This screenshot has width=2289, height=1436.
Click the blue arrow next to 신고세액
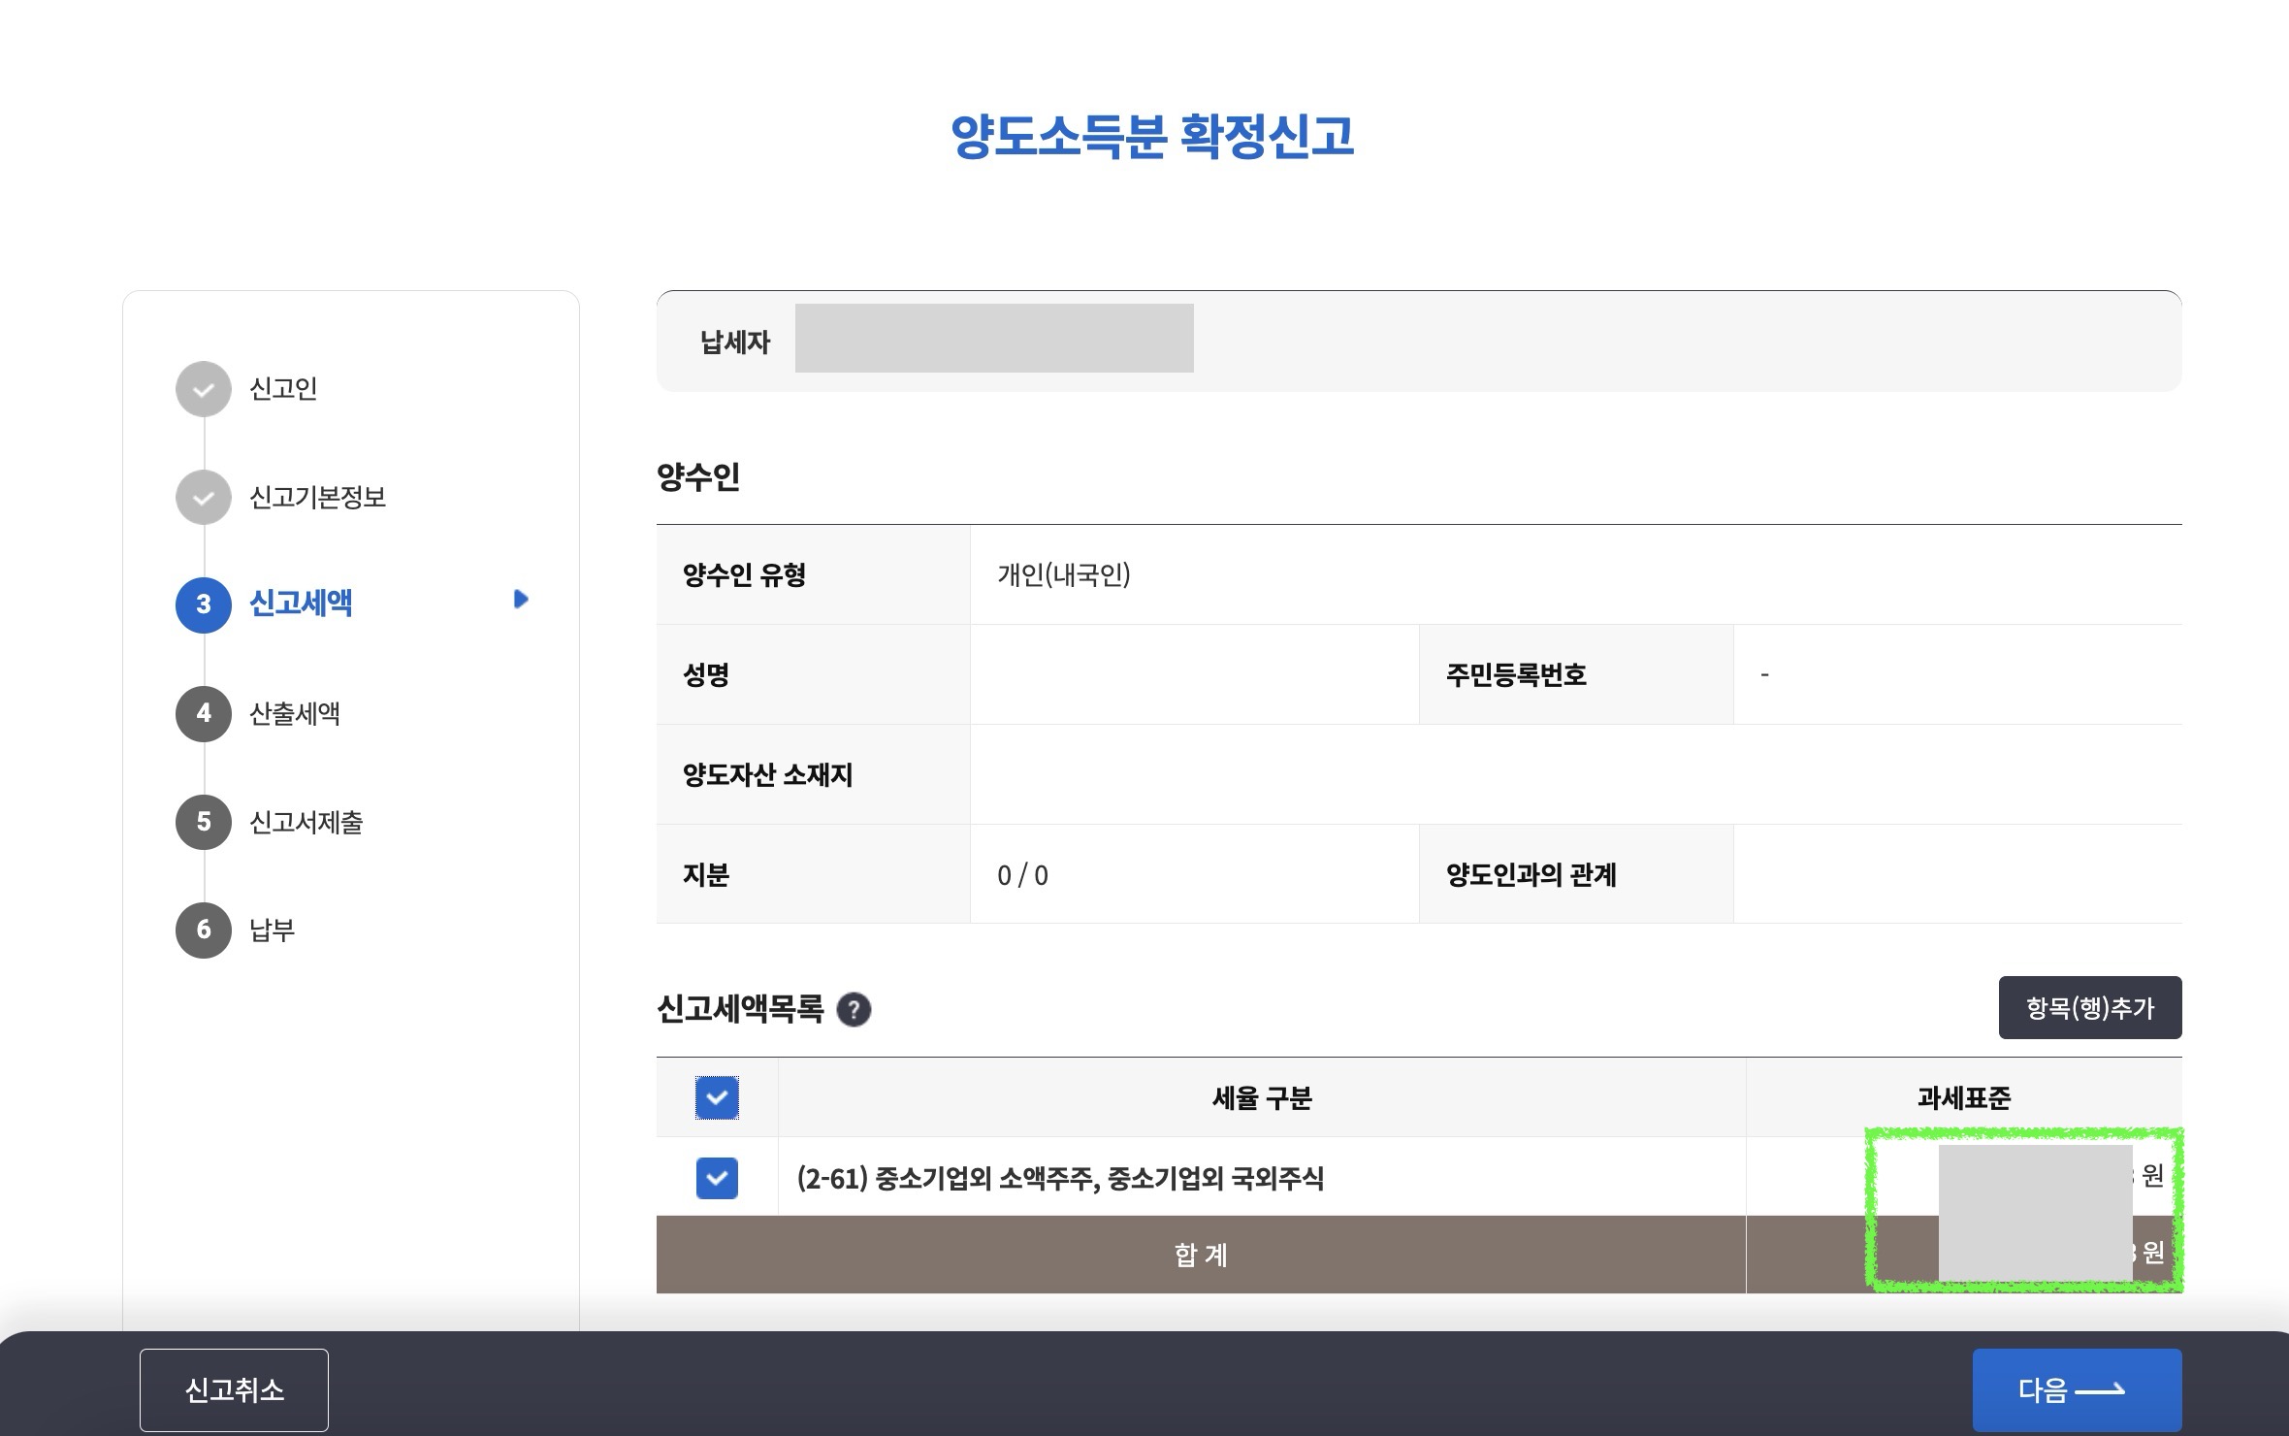[521, 600]
